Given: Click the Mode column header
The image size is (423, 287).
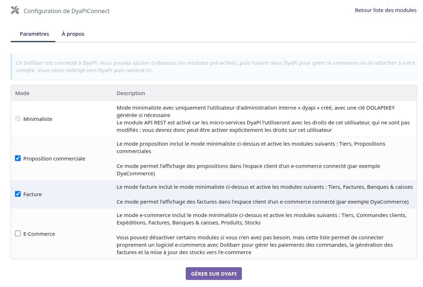Looking at the screenshot, I should [x=22, y=93].
